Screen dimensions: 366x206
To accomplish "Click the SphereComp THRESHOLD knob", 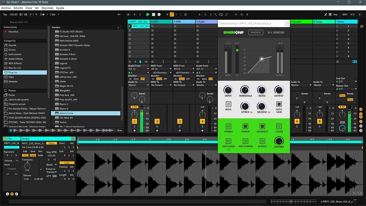I will [245, 90].
